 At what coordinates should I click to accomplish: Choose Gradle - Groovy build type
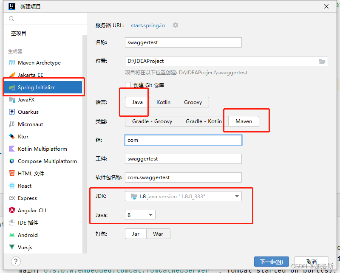point(152,121)
